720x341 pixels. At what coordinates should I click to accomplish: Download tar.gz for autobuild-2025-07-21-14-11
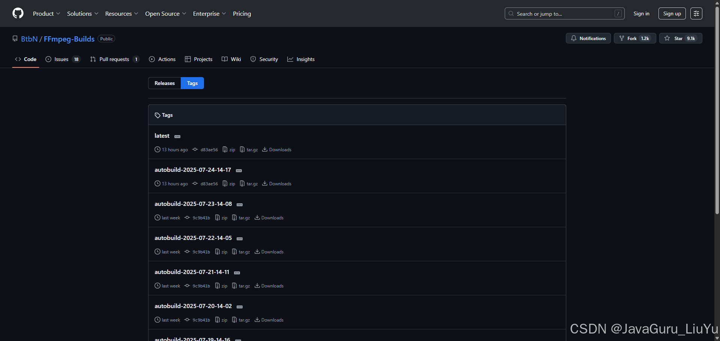[x=241, y=286]
